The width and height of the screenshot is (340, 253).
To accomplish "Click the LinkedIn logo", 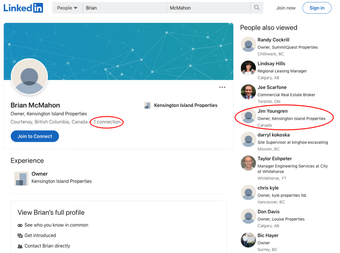I will pyautogui.click(x=23, y=7).
